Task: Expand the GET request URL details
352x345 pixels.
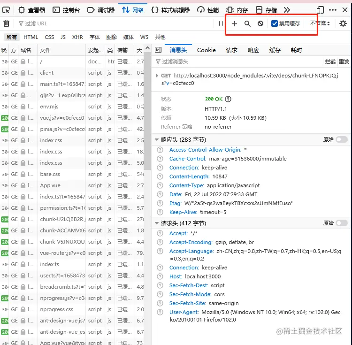Action: tap(157, 76)
